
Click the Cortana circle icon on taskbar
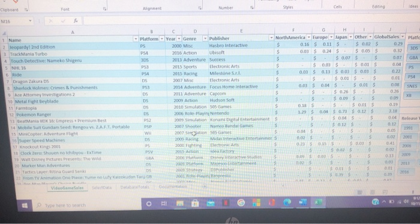[149, 204]
